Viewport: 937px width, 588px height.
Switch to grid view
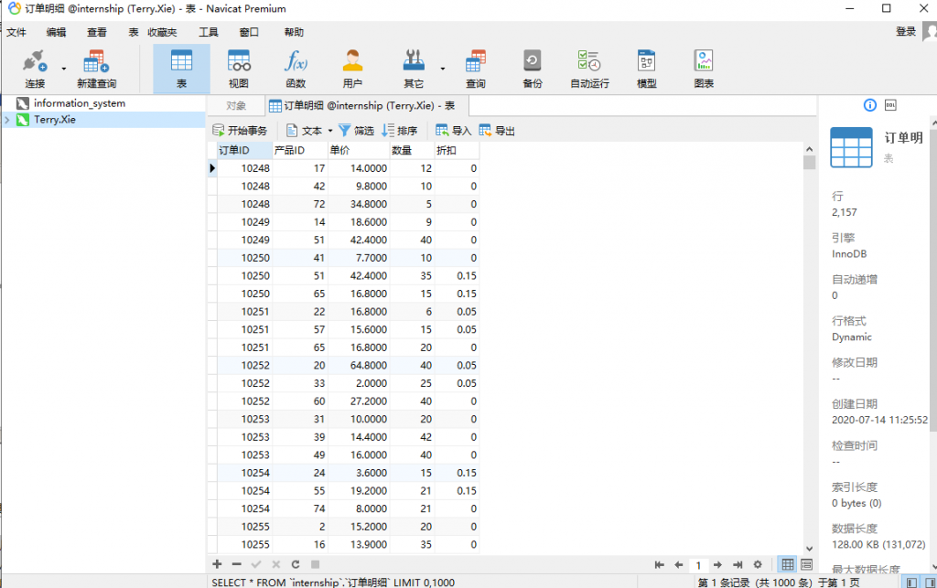tap(788, 564)
